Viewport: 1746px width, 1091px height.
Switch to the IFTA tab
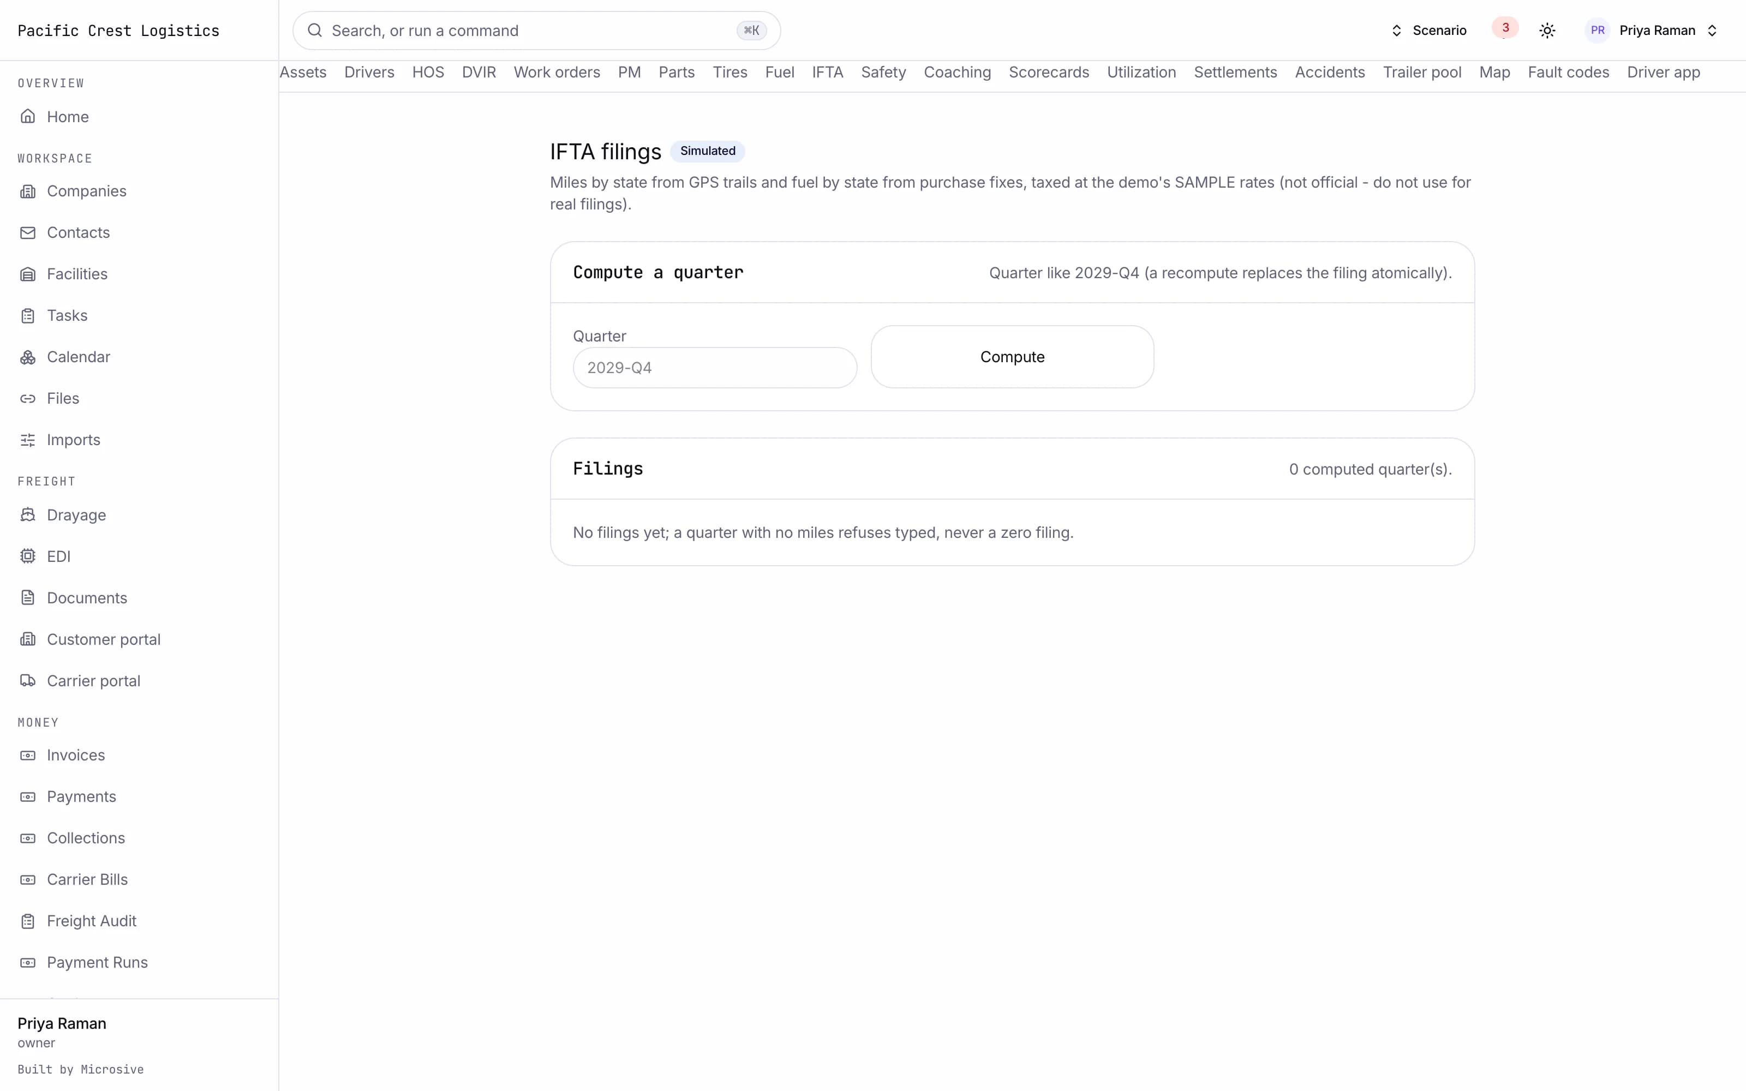tap(828, 72)
